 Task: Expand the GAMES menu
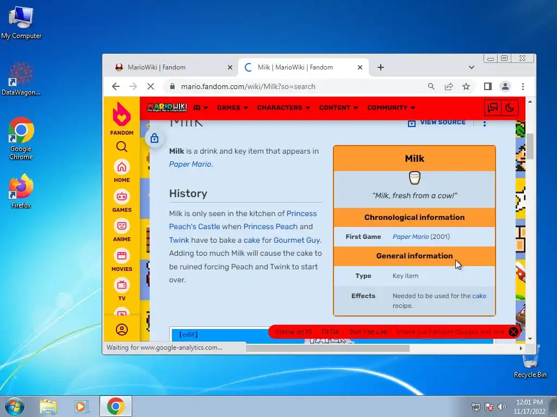coord(232,108)
